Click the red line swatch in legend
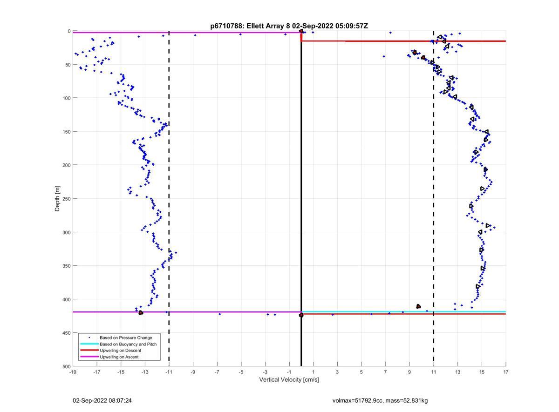This screenshot has height=412, width=559. [x=89, y=351]
